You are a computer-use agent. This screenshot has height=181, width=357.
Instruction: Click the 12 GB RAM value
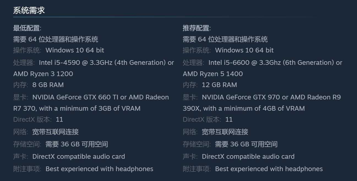pos(219,85)
